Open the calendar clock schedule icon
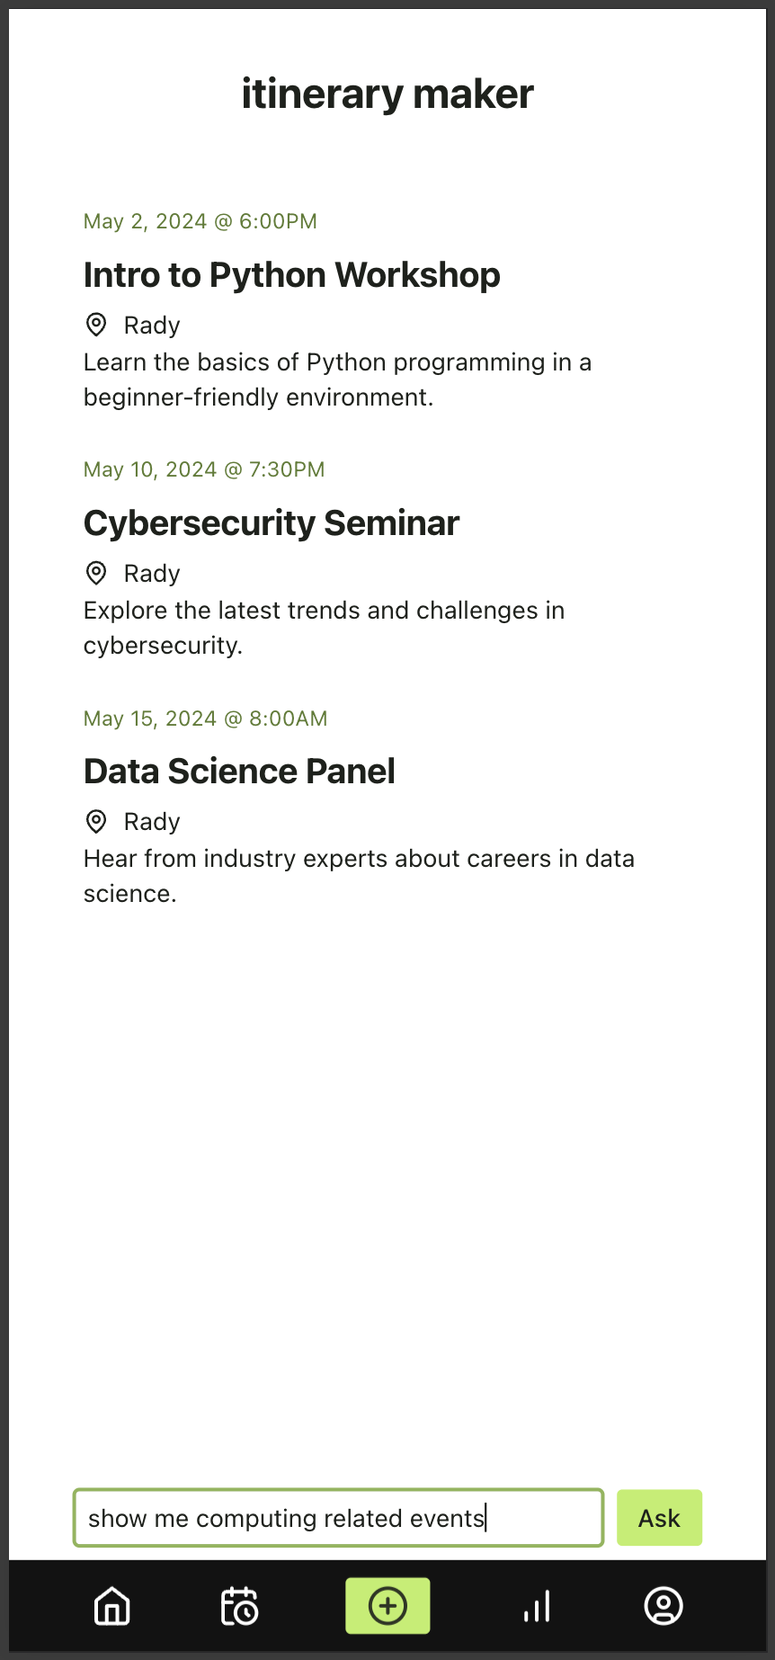Screen dimensions: 775x1660 [x=240, y=1606]
